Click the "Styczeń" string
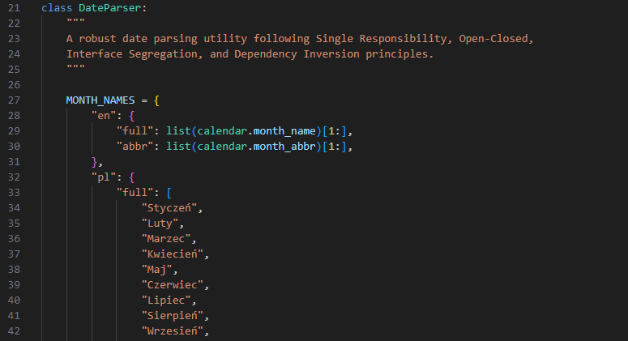Viewport: 628px width, 341px height. pyautogui.click(x=169, y=208)
